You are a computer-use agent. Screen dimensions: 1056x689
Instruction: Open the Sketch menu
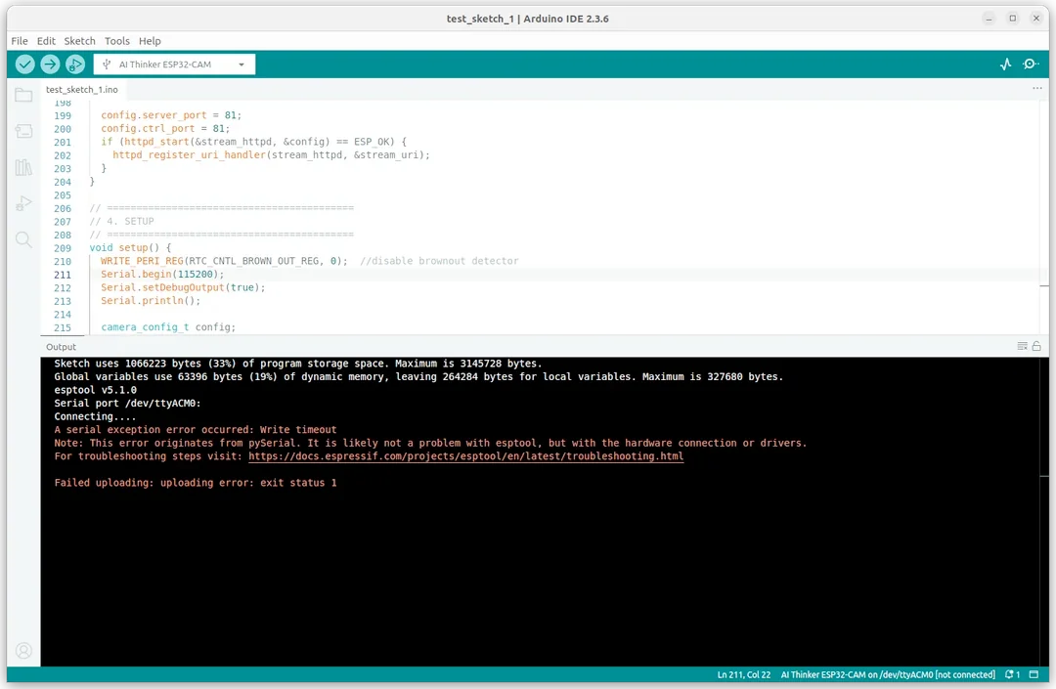pyautogui.click(x=79, y=41)
